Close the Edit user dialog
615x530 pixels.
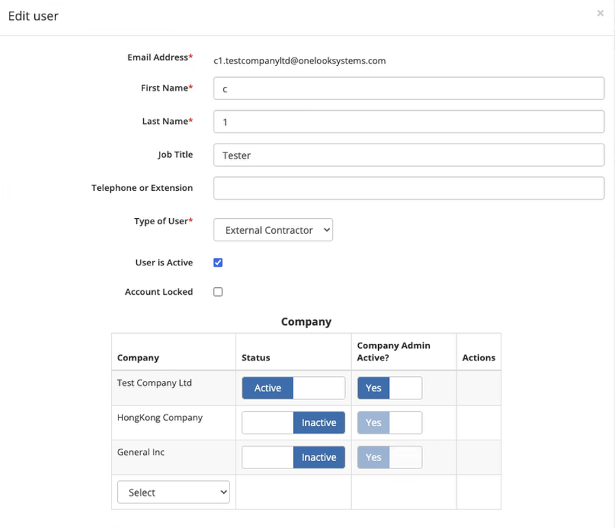[600, 13]
